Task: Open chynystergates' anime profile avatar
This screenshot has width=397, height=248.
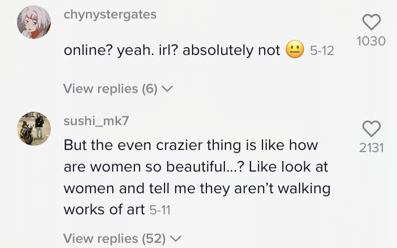Action: [34, 22]
